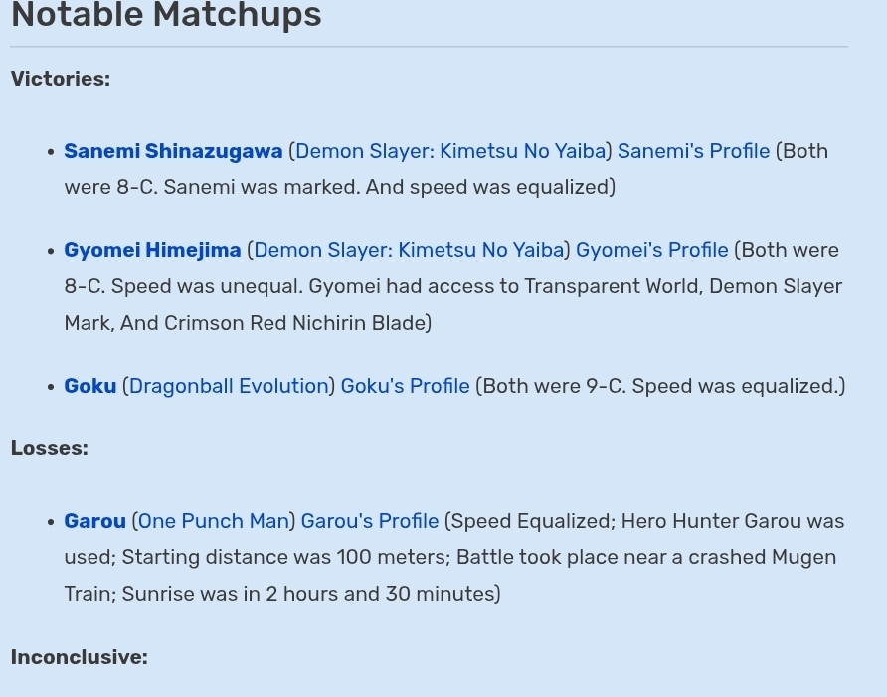Open the One Punch Man link

(214, 521)
